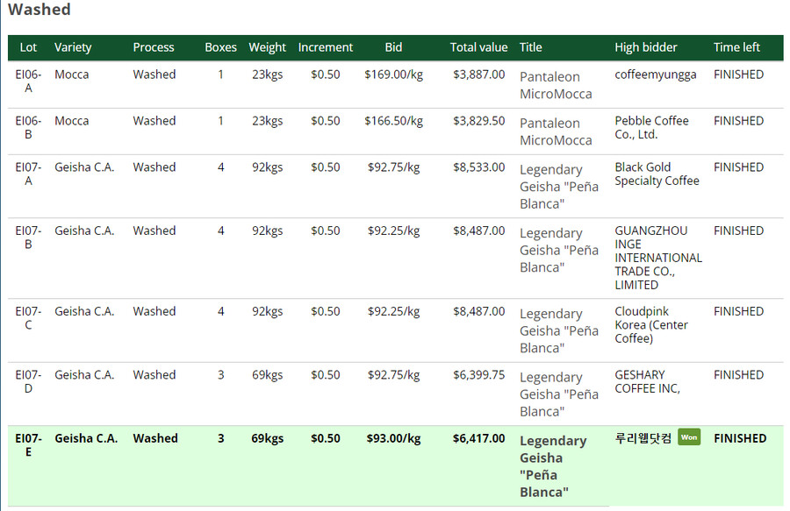Viewport: 790px width, 511px height.
Task: Click the Total value column header
Action: (478, 47)
